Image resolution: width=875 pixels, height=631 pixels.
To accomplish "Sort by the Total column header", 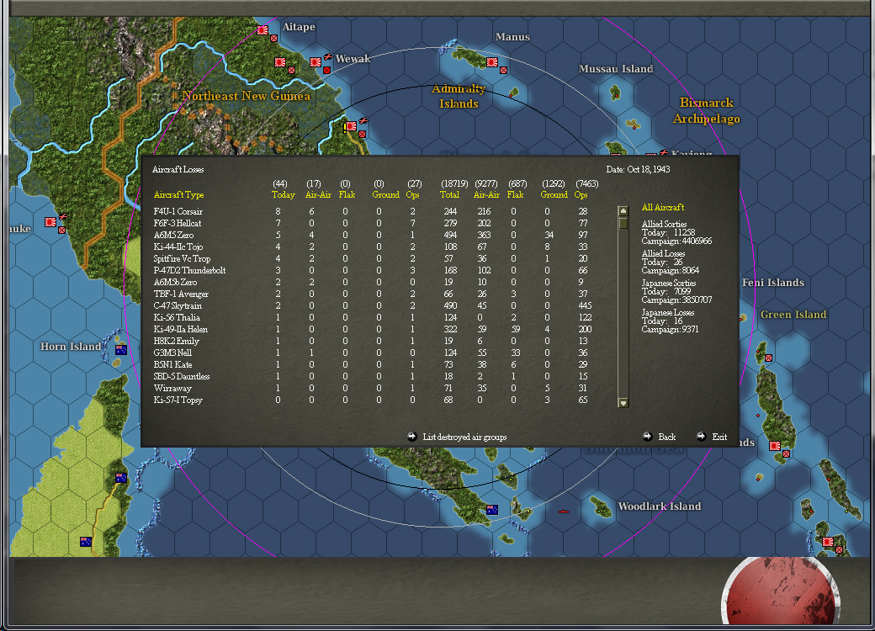I will pos(449,194).
